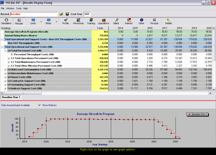
Task: Select the Baseline Run 1 tab
Action: tap(11, 97)
